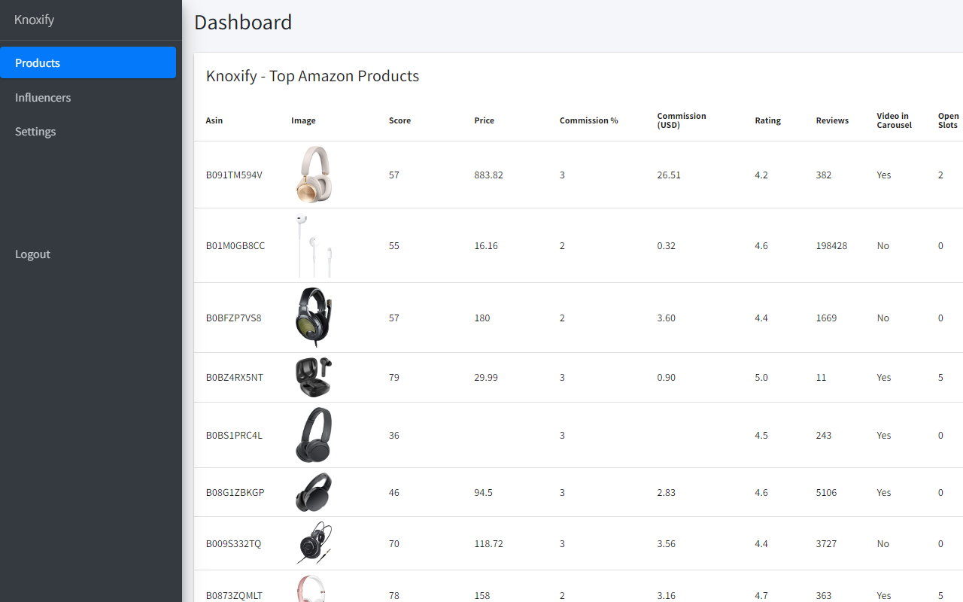Click the commission value 26.51
Viewport: 963px width, 602px height.
tap(669, 175)
